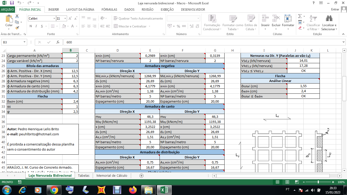Click the Copy icon in clipboard group
The width and height of the screenshot is (347, 195).
pos(17,22)
